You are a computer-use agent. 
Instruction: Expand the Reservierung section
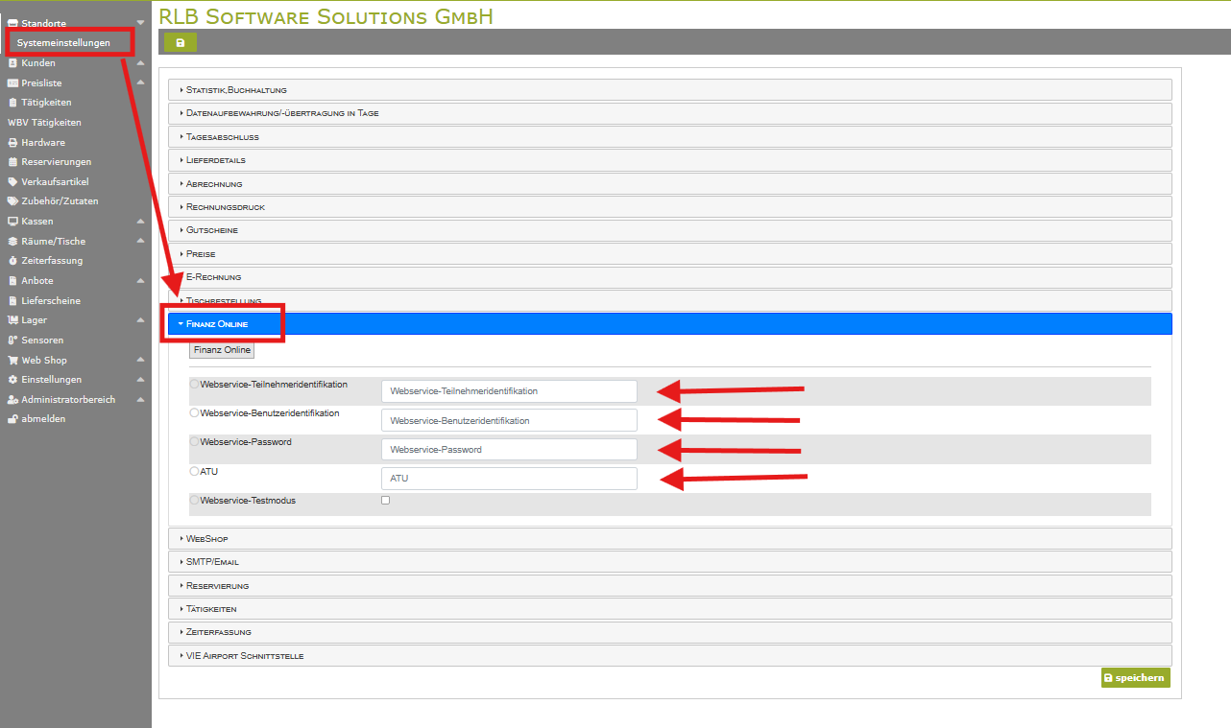pyautogui.click(x=670, y=585)
